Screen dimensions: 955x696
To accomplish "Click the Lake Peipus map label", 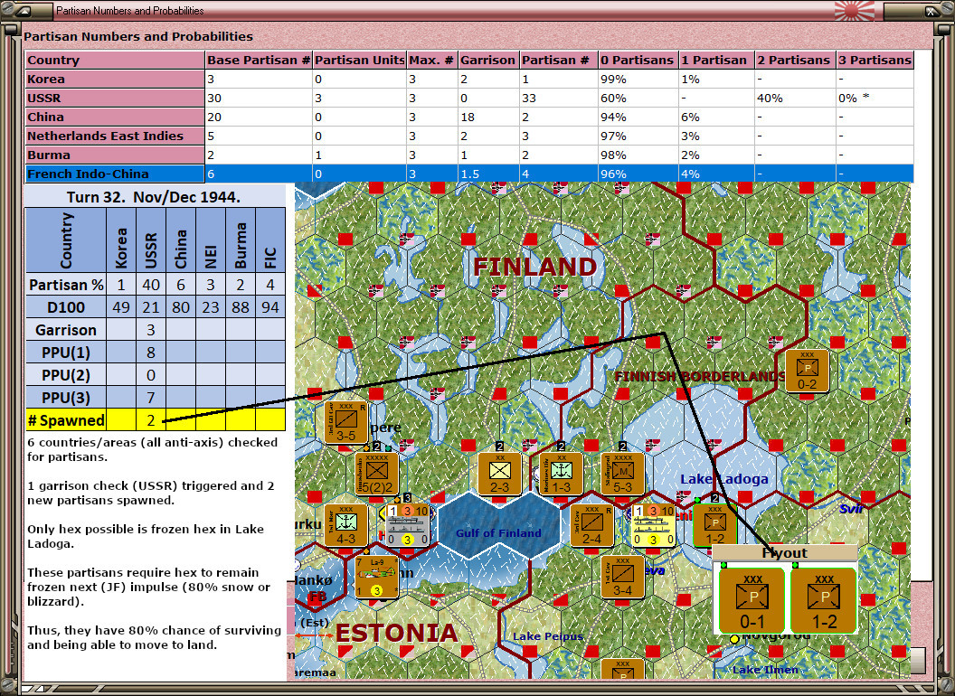I will (x=547, y=636).
